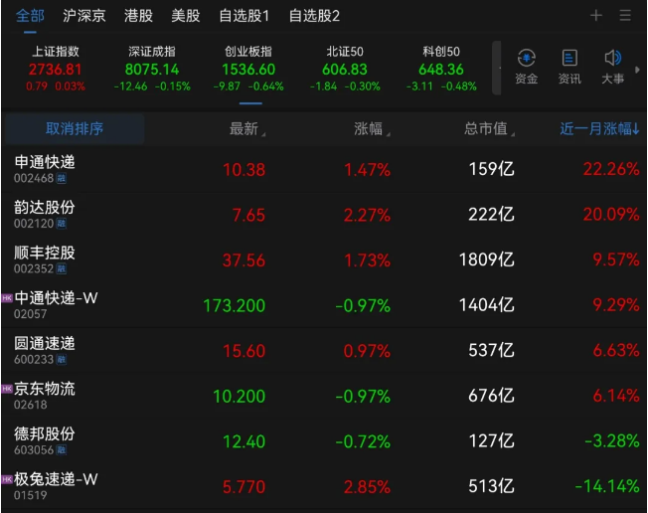Viewport: 648px width, 513px height.
Task: Click 顺丰控股 market cap 1809亿
Action: pos(487,260)
